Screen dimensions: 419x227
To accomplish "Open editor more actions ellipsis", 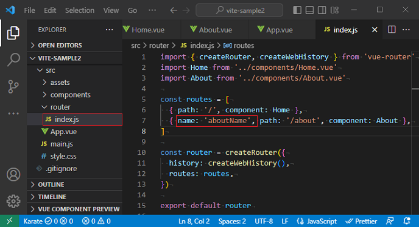I will [406, 30].
